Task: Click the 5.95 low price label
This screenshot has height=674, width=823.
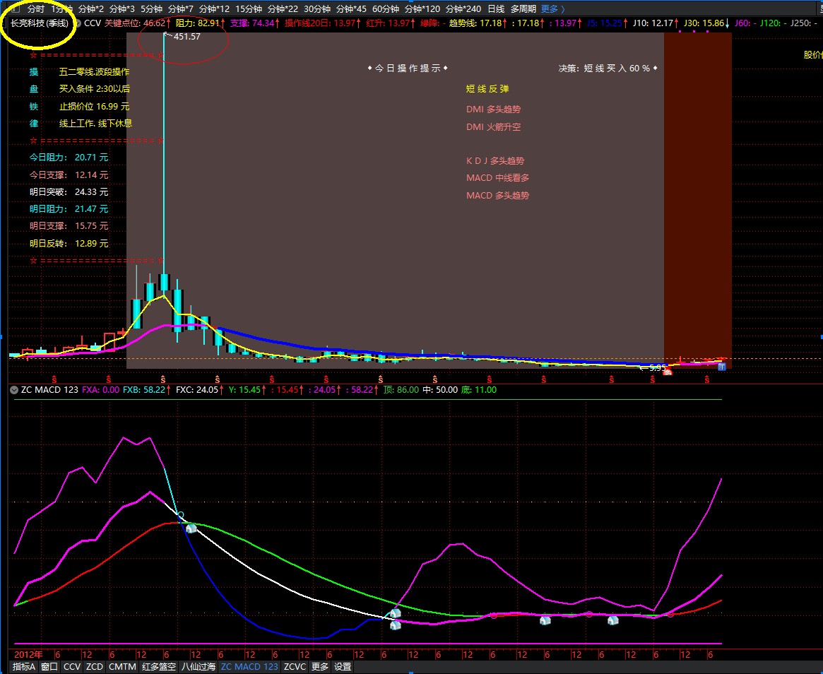Action: [x=658, y=368]
